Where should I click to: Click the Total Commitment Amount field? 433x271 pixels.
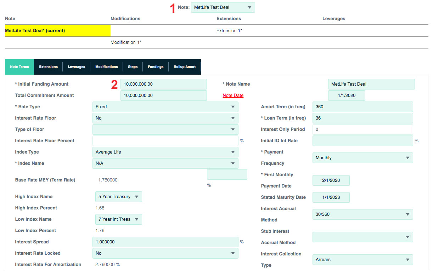[164, 96]
